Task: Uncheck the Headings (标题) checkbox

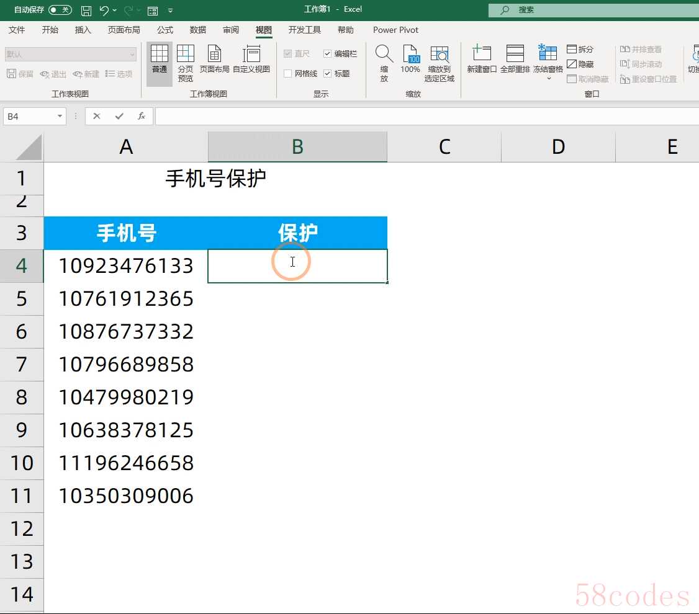Action: pyautogui.click(x=328, y=74)
